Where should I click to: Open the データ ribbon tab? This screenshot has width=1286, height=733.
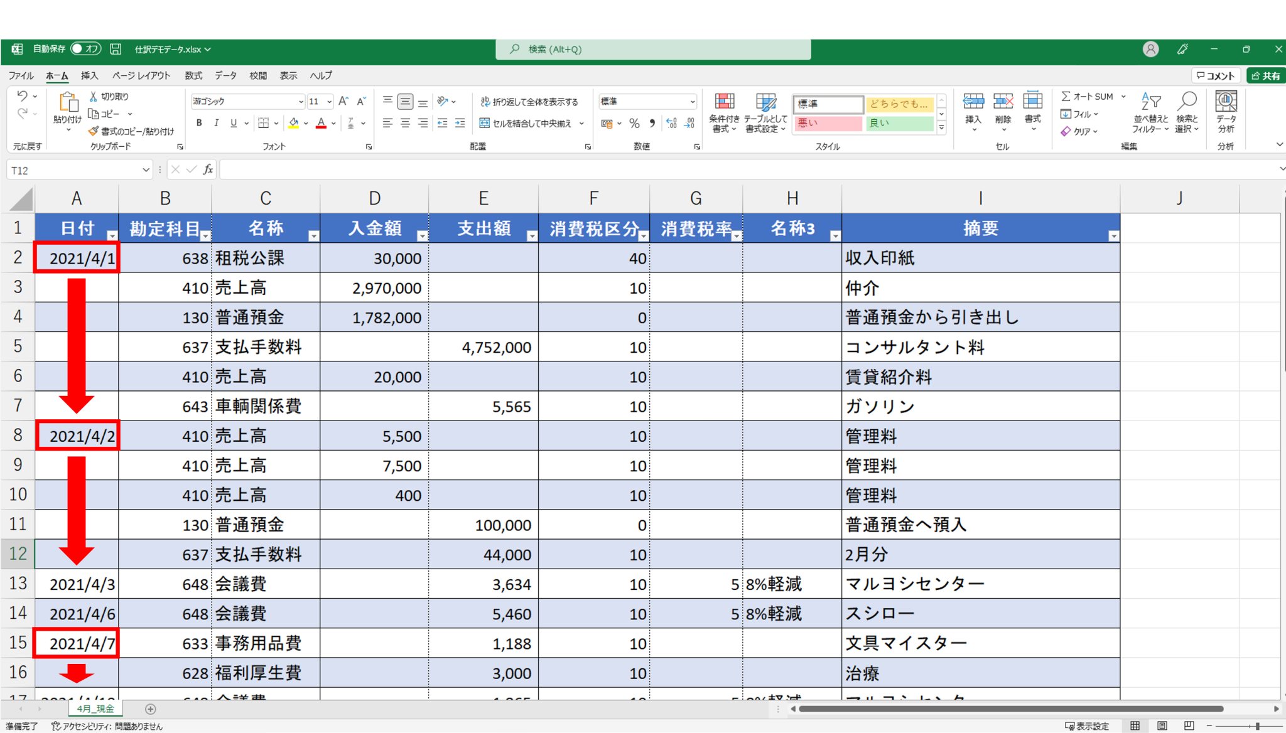(225, 75)
